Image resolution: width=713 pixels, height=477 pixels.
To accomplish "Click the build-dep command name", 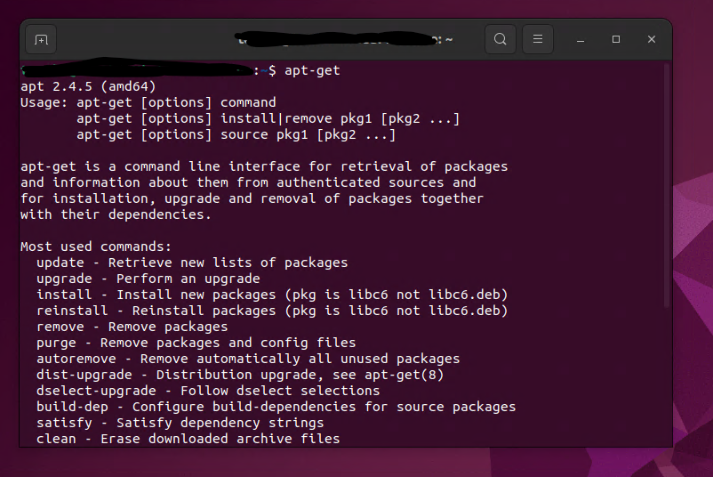I will tap(72, 407).
